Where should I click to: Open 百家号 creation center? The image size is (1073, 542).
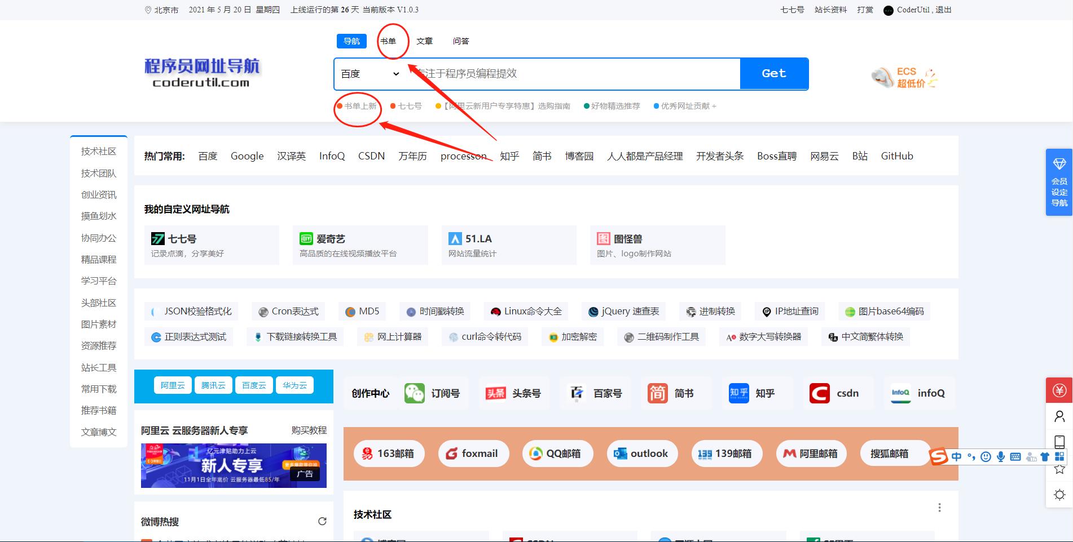pos(595,393)
